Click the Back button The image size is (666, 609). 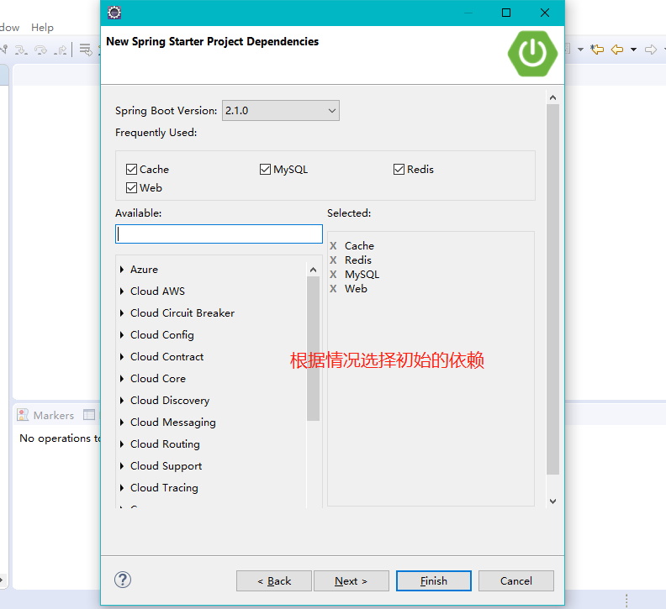click(274, 580)
